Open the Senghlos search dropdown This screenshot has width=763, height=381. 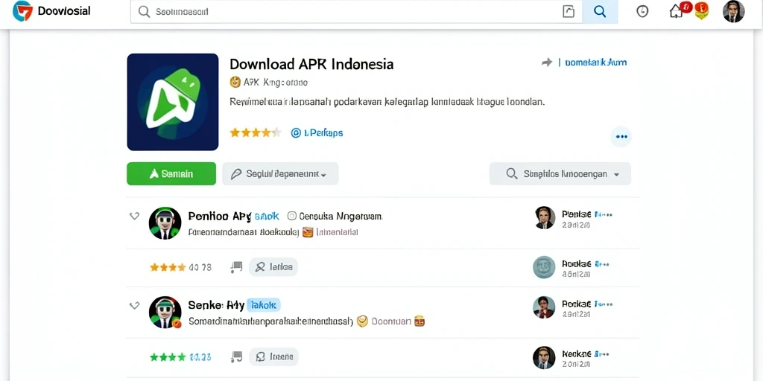click(x=560, y=173)
